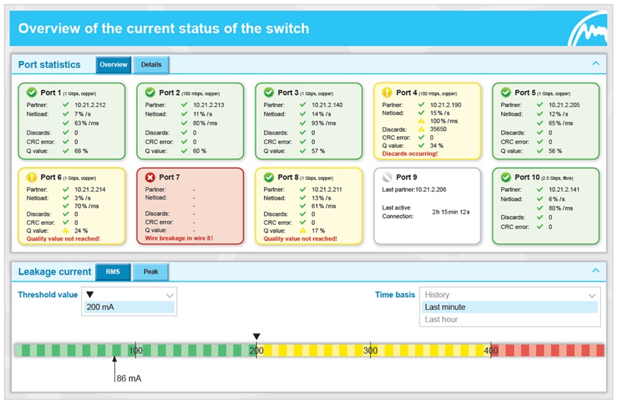619x405 pixels.
Task: Click the grey inactive icon on Port 9
Action: 387,177
